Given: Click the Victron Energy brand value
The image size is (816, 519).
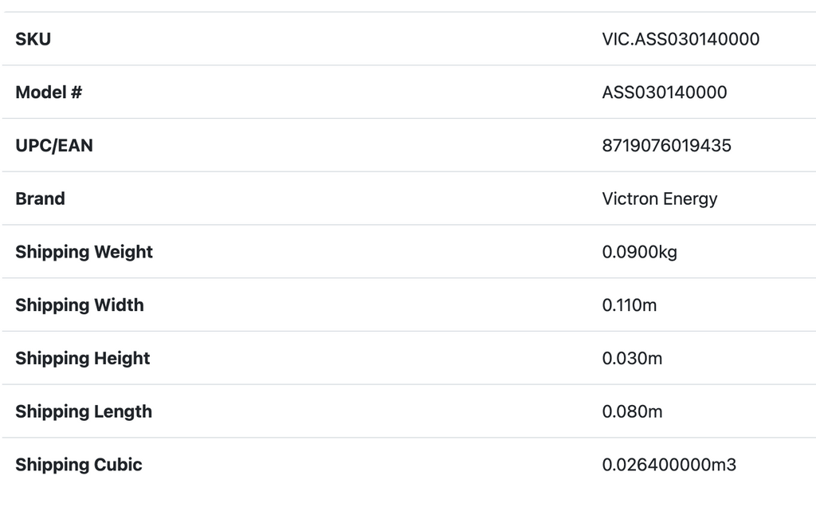Looking at the screenshot, I should pos(659,199).
